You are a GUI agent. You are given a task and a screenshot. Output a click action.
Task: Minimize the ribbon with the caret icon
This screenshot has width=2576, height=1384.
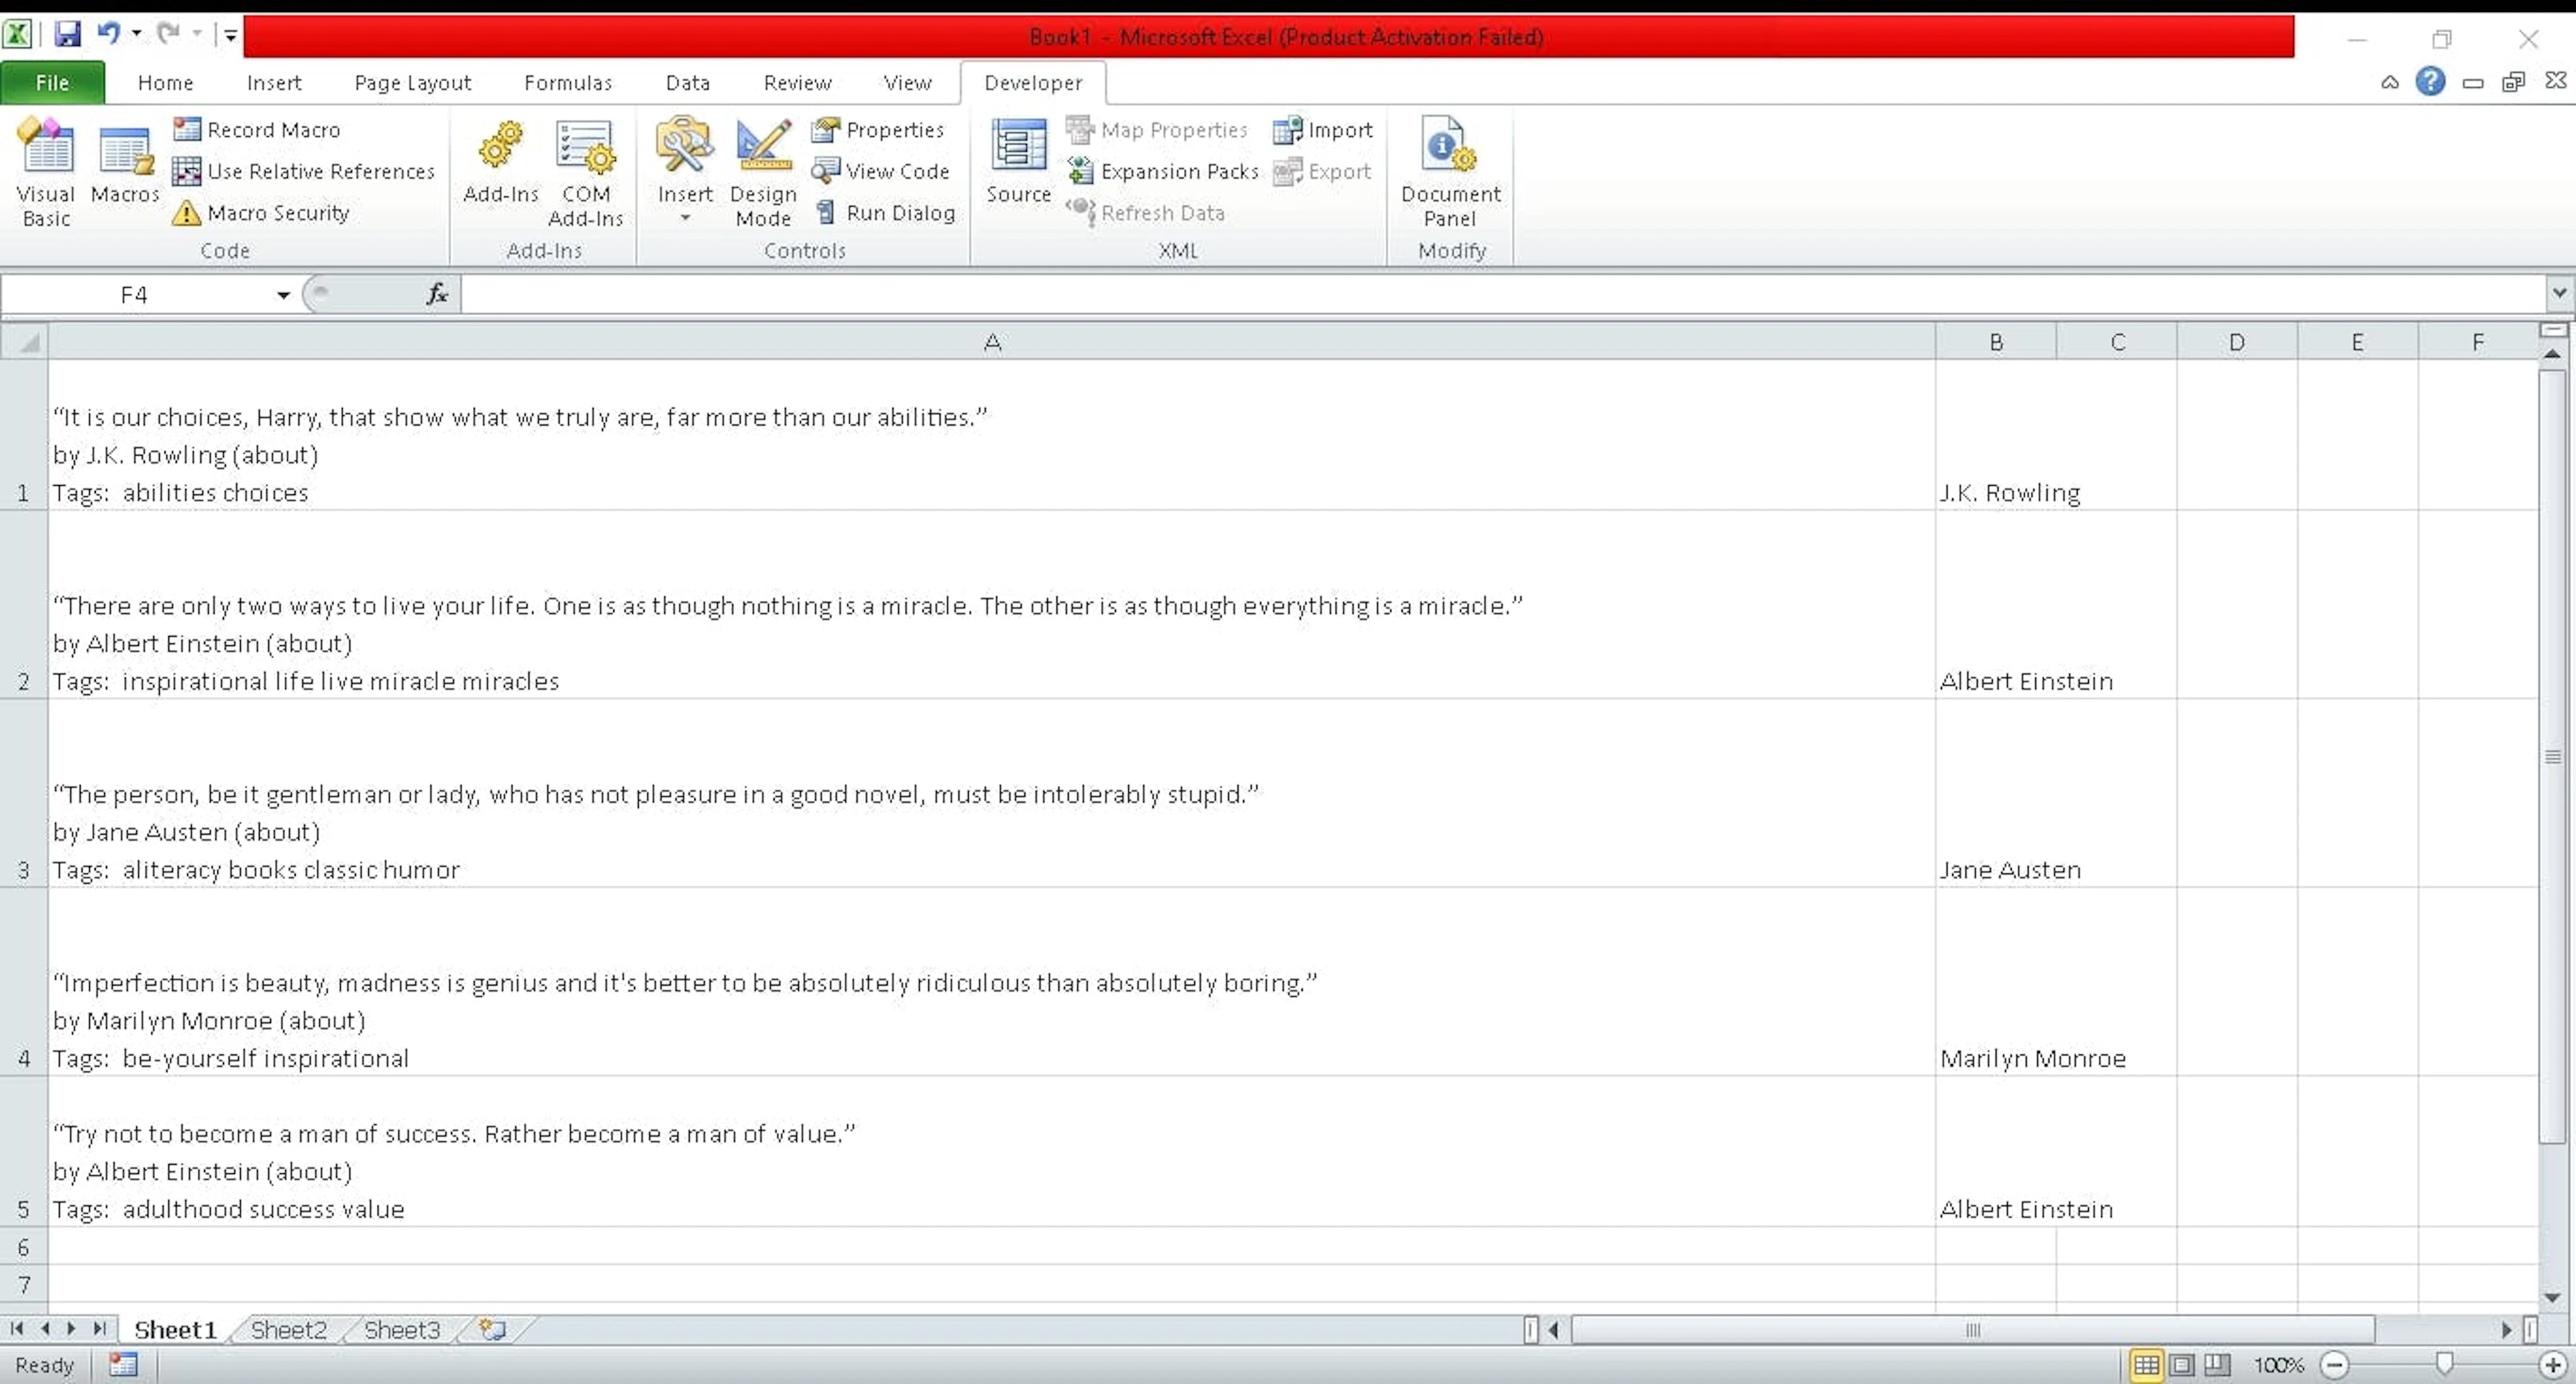[2390, 82]
